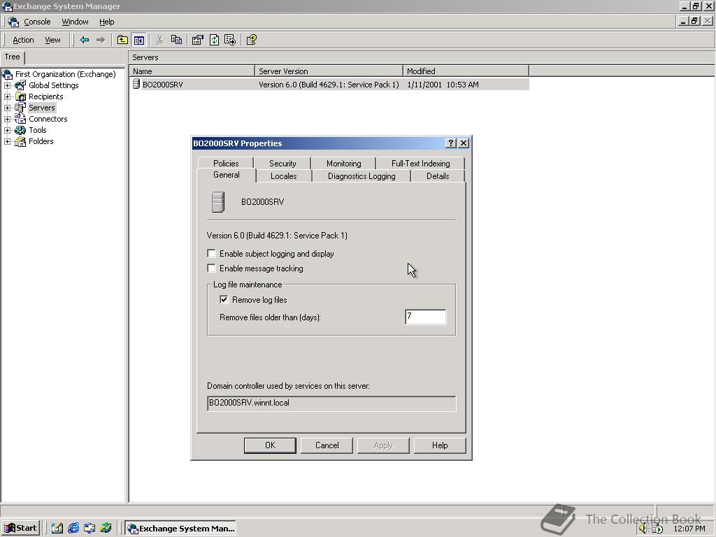This screenshot has width=716, height=537.
Task: Expand the Folders node
Action: click(7, 141)
